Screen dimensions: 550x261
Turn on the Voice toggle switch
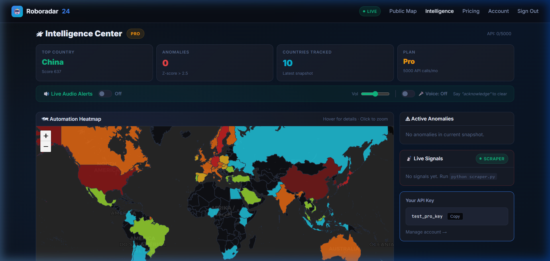click(x=408, y=94)
